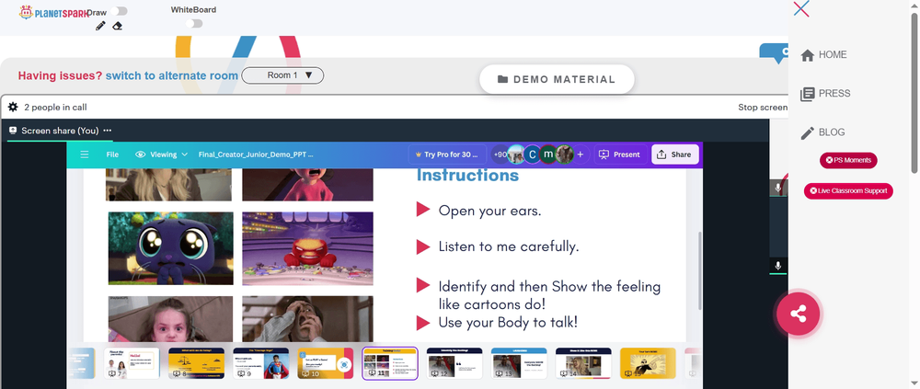The width and height of the screenshot is (920, 389).
Task: Select slide 15 thumbnail
Action: pos(648,363)
